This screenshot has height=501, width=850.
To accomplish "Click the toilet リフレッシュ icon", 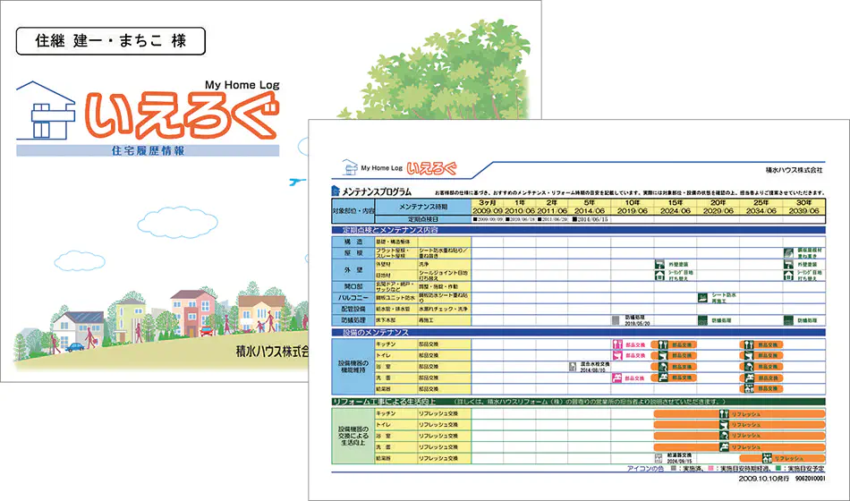I will [x=724, y=425].
